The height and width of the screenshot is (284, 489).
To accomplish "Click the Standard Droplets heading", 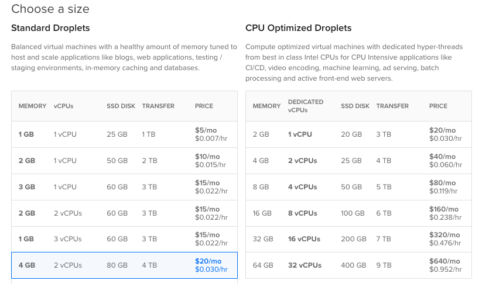I will (x=50, y=28).
